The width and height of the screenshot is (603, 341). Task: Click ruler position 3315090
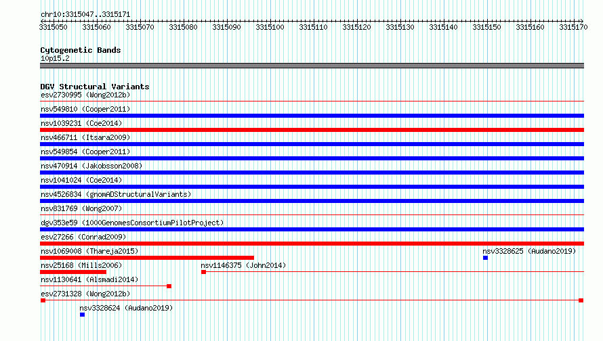tap(226, 27)
